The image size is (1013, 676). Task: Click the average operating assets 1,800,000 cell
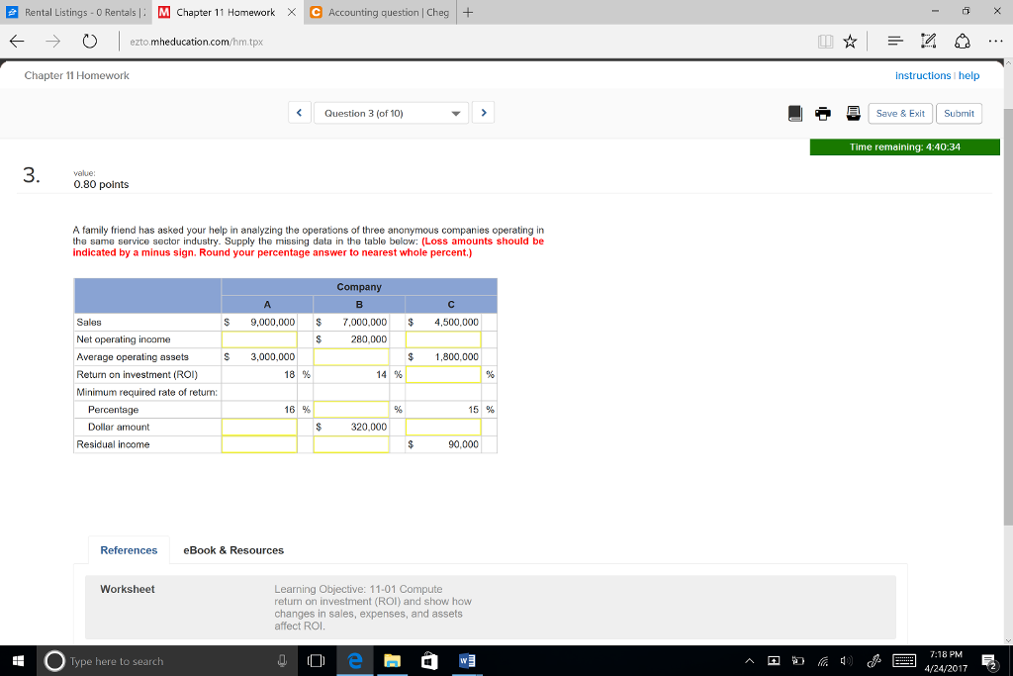(443, 356)
